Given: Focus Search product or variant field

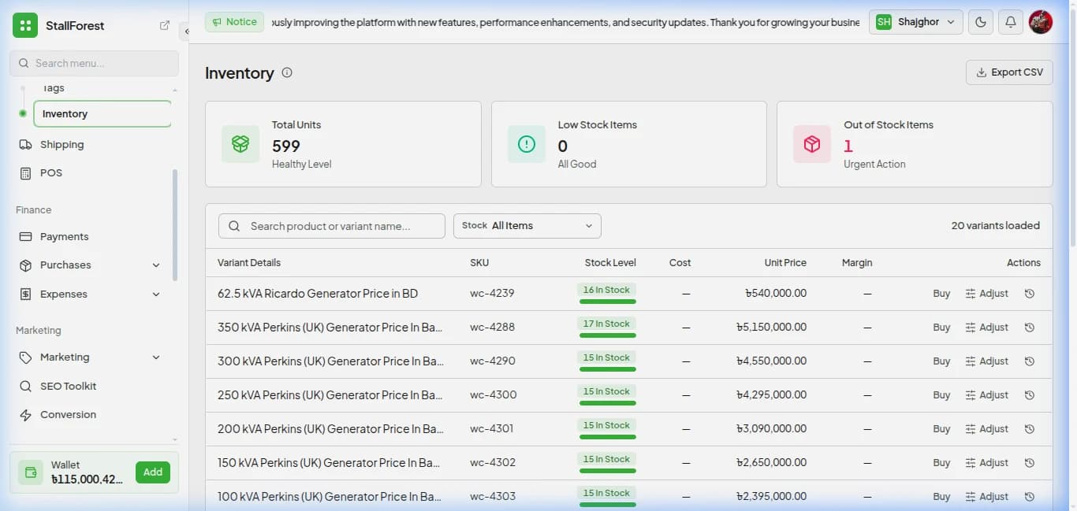Looking at the screenshot, I should click(332, 226).
